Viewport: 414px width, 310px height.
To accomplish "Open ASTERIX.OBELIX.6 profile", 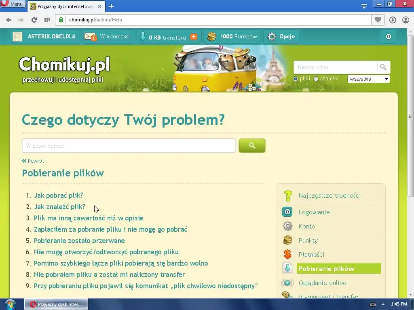I will coord(51,36).
